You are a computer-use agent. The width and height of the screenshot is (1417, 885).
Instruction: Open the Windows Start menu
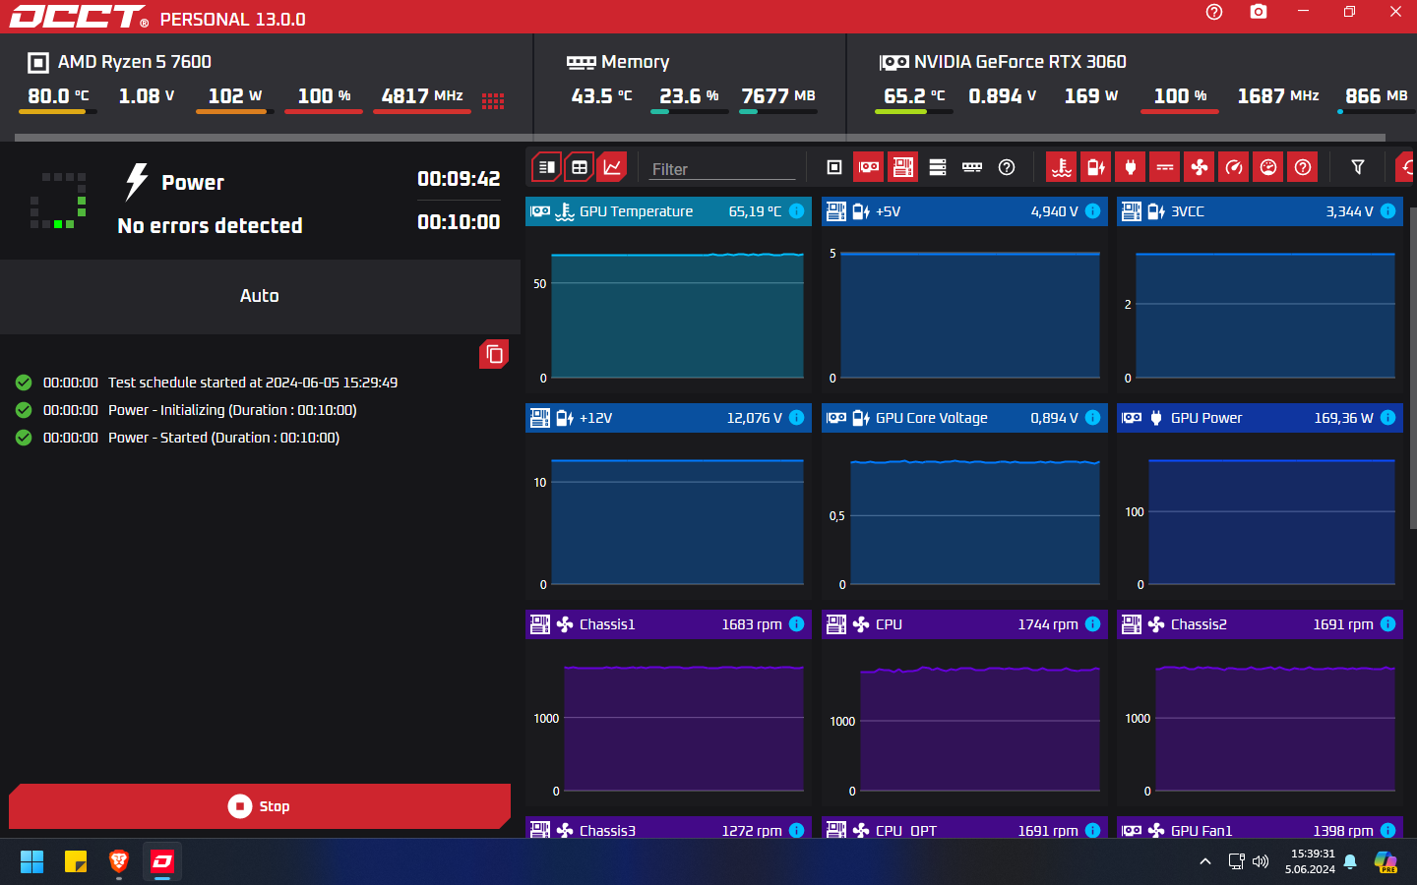click(x=31, y=862)
